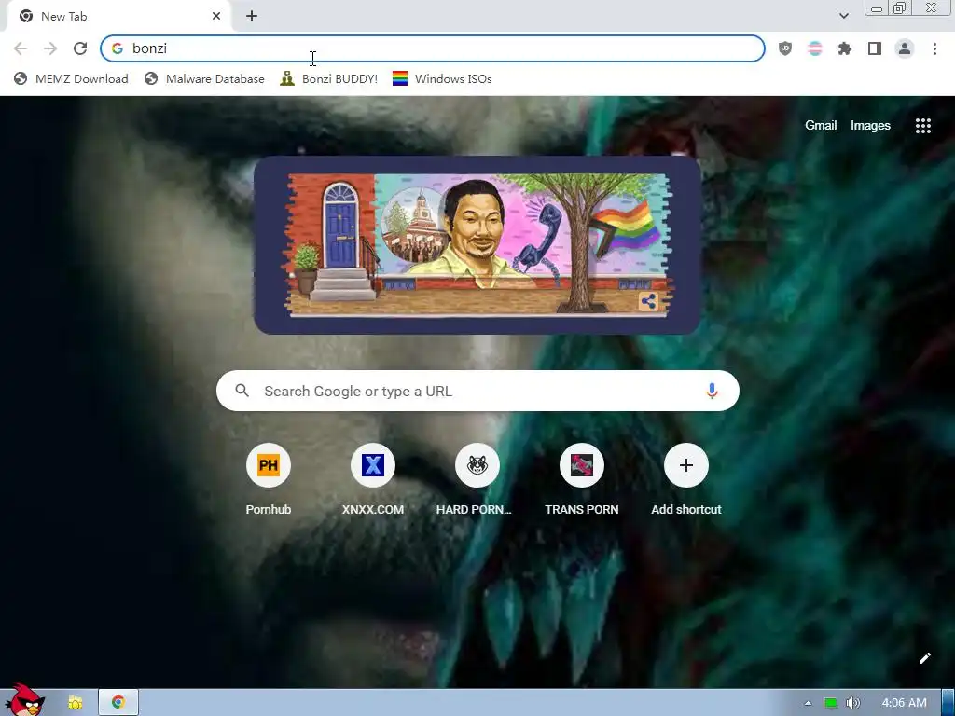Open the uBlock shield extension icon

pyautogui.click(x=785, y=48)
